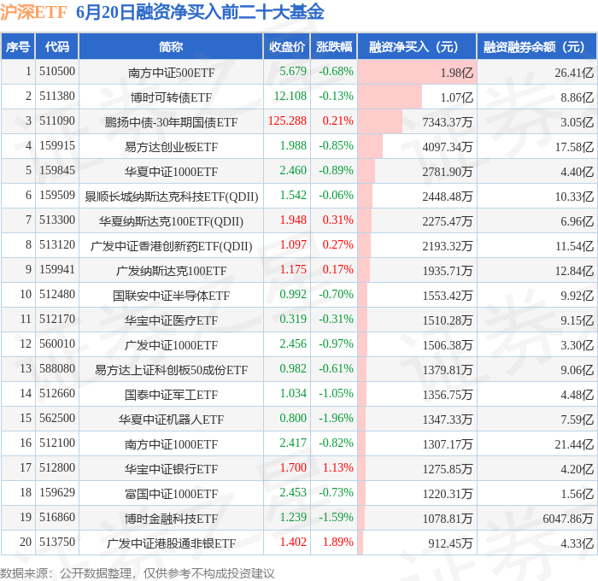598x581 pixels.
Task: Click the 融资净买入（元） column header
Action: pos(417,46)
